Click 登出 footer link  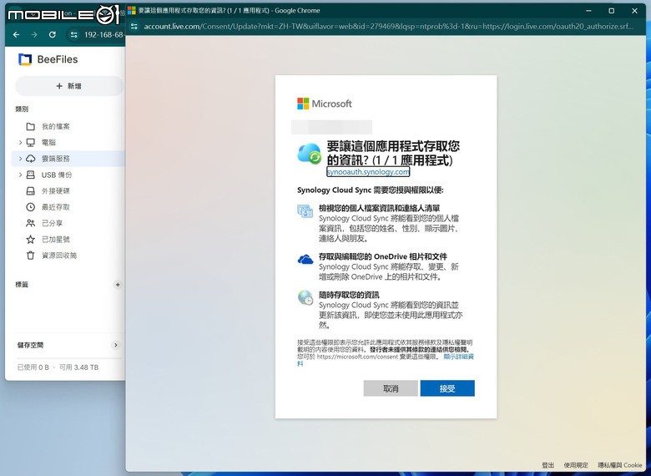pyautogui.click(x=548, y=465)
